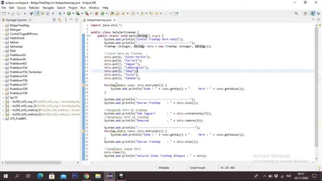Expand the BelajarTreeMap project node

[3, 26]
